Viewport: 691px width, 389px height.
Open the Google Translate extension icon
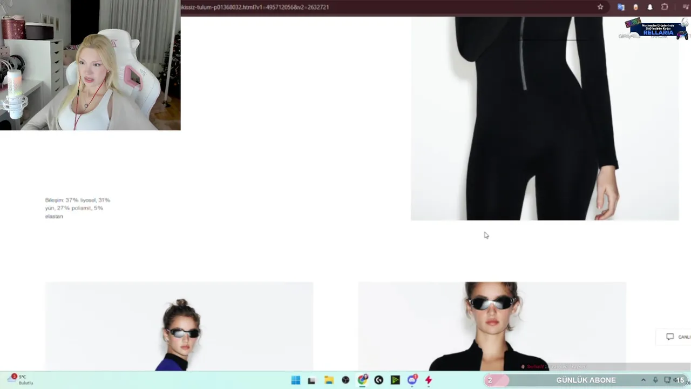621,7
